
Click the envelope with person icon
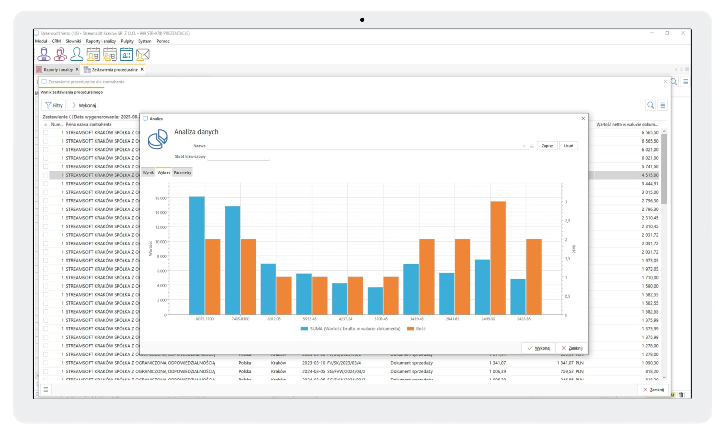pos(143,54)
